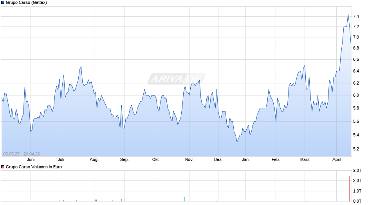Click the 6,6 price axis label

click(356, 59)
